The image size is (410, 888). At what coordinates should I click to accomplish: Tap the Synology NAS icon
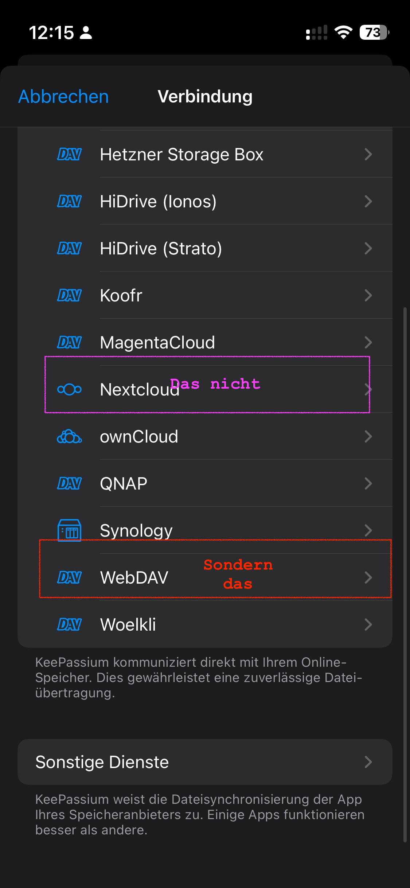coord(69,530)
